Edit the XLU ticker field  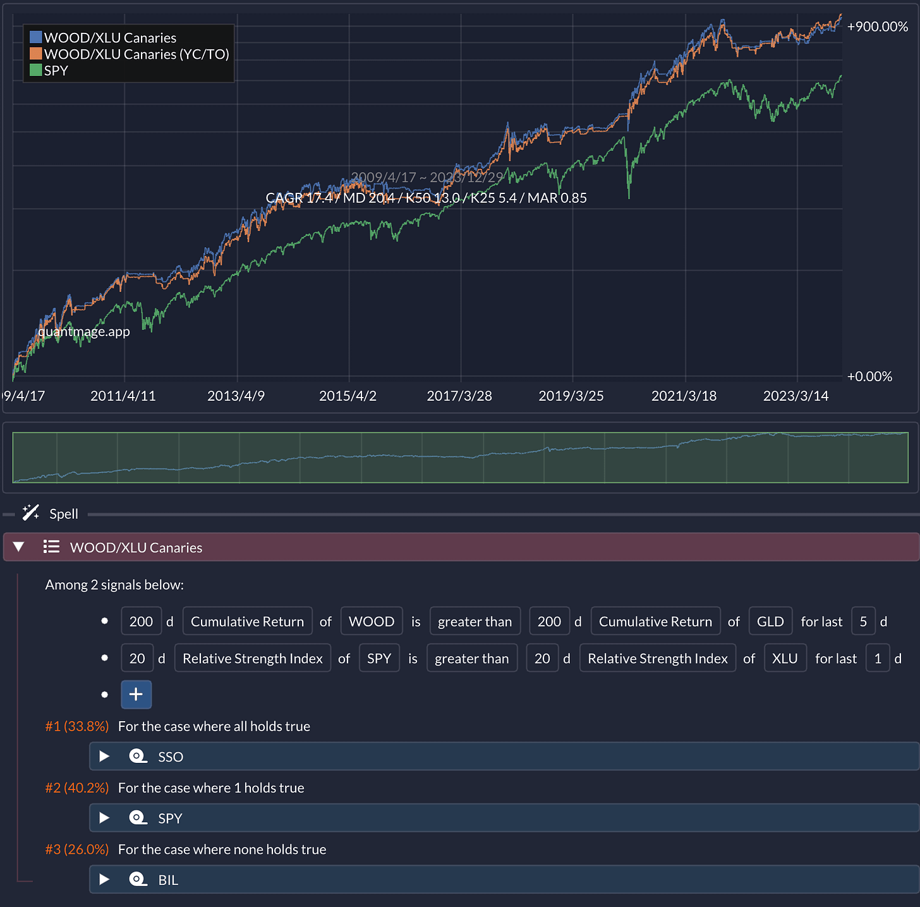click(x=785, y=658)
